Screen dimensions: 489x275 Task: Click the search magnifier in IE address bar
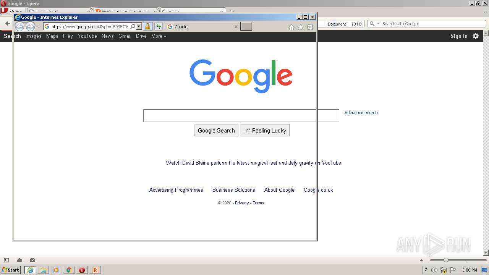[x=133, y=27]
